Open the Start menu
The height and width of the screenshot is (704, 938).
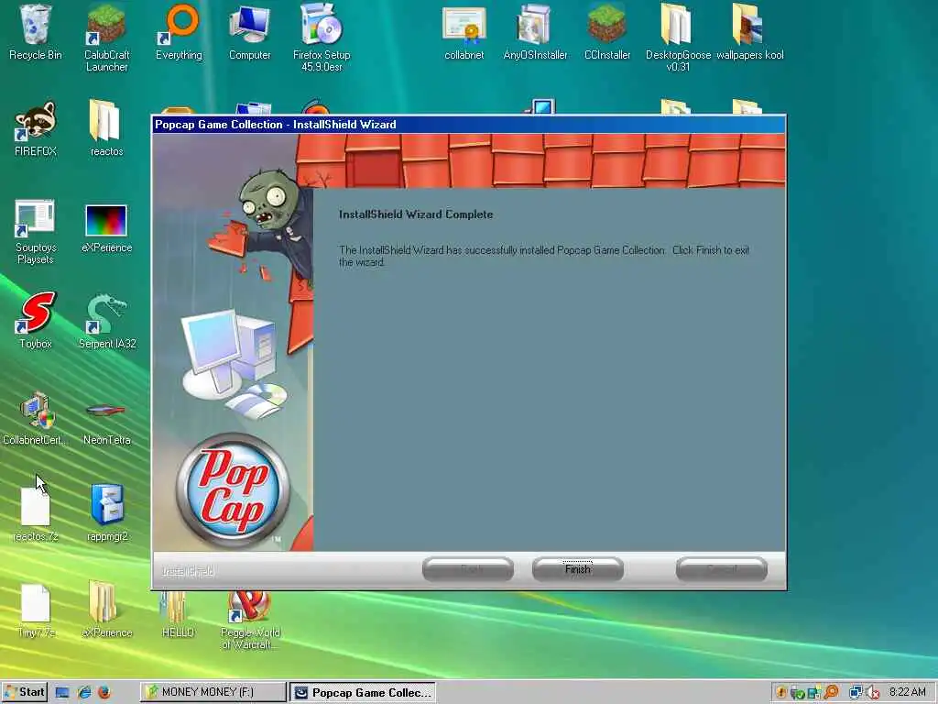pos(24,692)
